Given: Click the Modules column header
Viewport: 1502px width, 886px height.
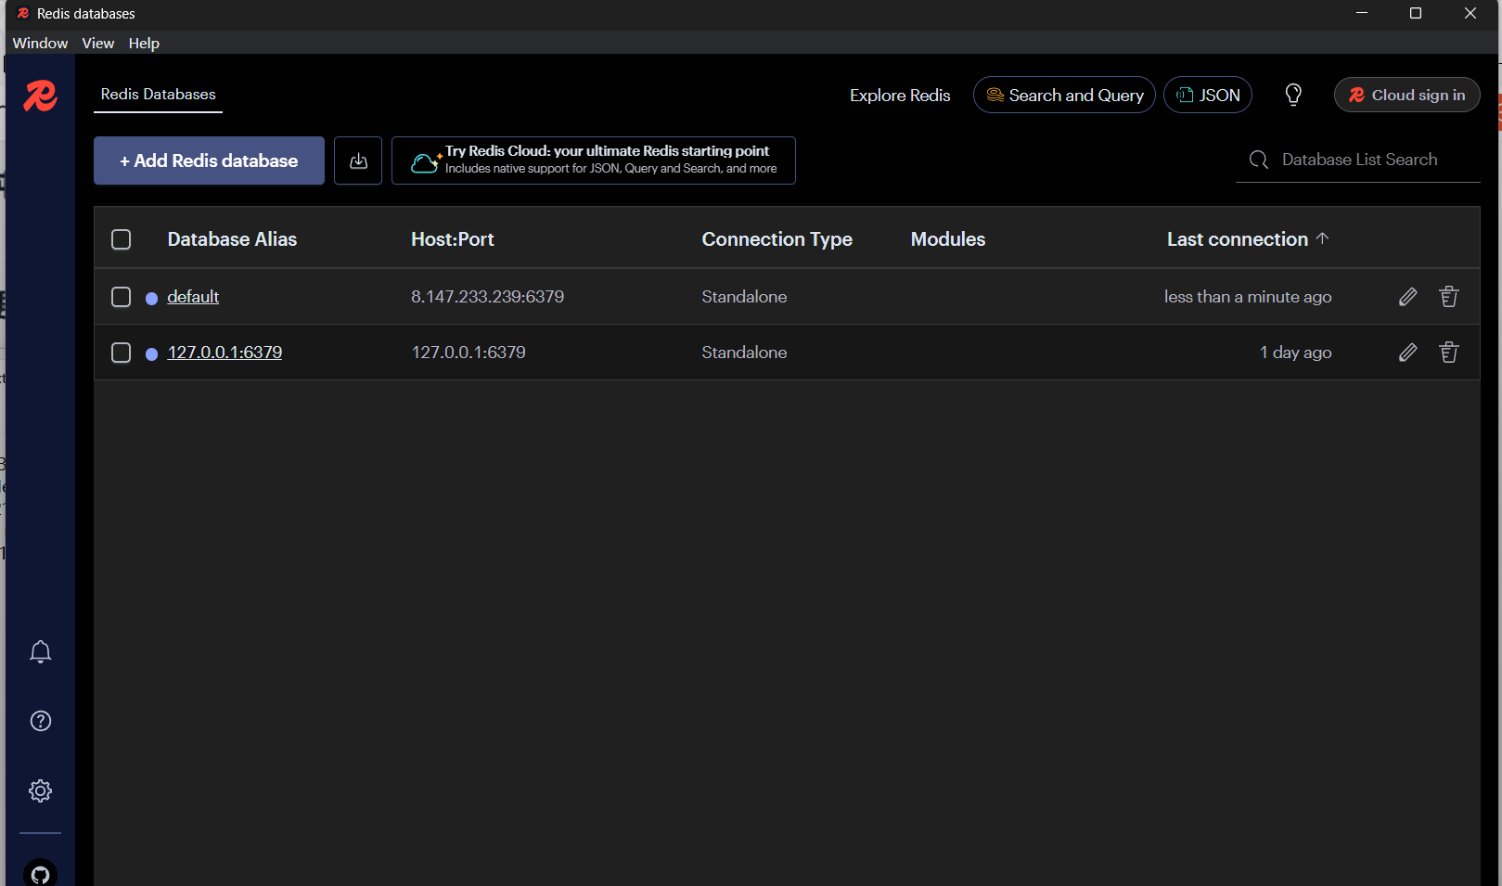Looking at the screenshot, I should click(x=948, y=239).
